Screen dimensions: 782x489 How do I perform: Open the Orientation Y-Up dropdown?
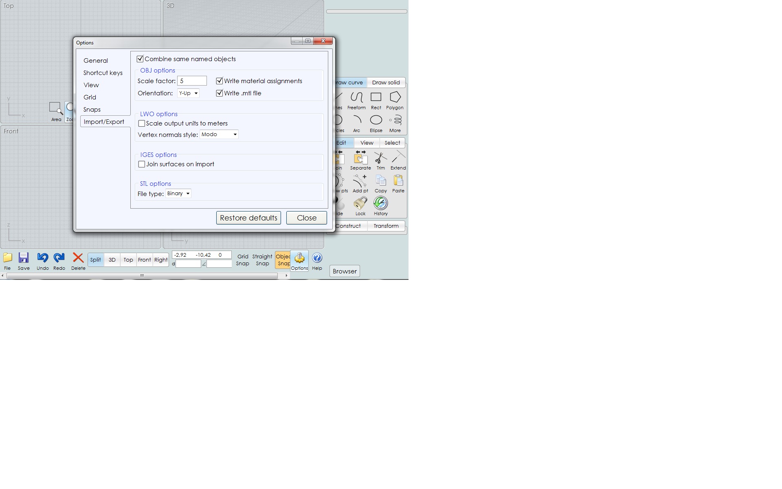[188, 93]
